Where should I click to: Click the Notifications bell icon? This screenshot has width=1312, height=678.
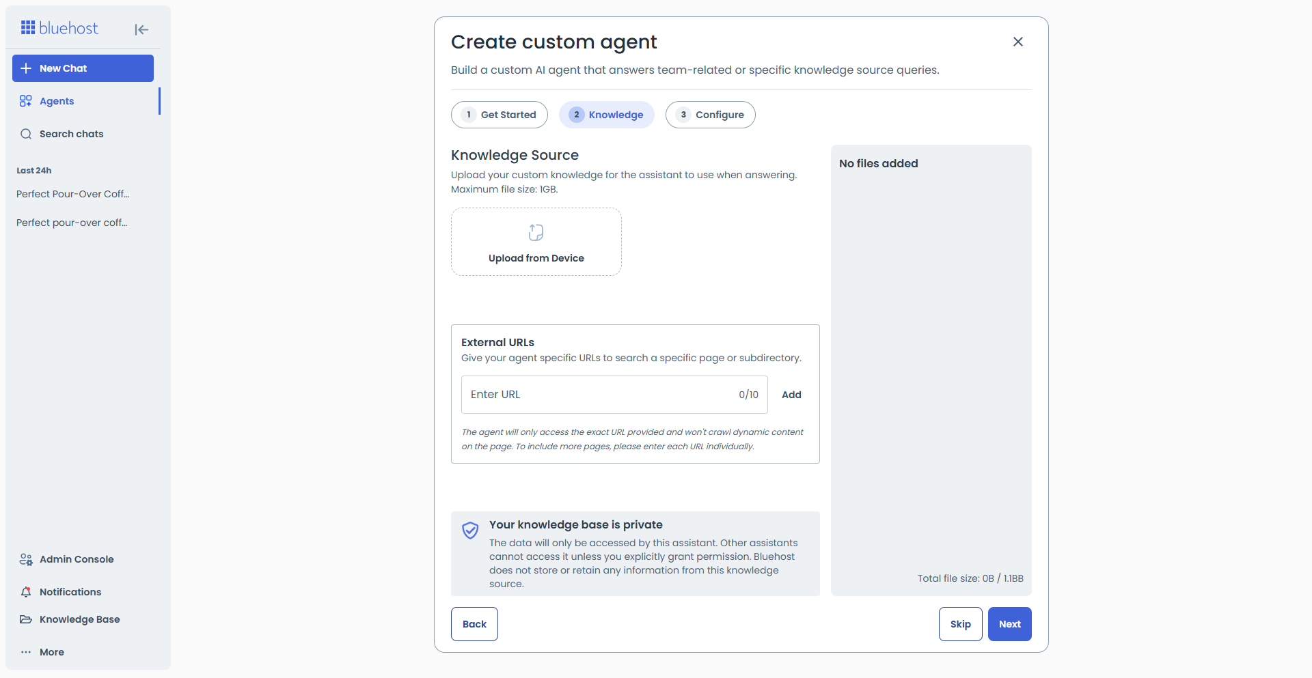pyautogui.click(x=26, y=592)
